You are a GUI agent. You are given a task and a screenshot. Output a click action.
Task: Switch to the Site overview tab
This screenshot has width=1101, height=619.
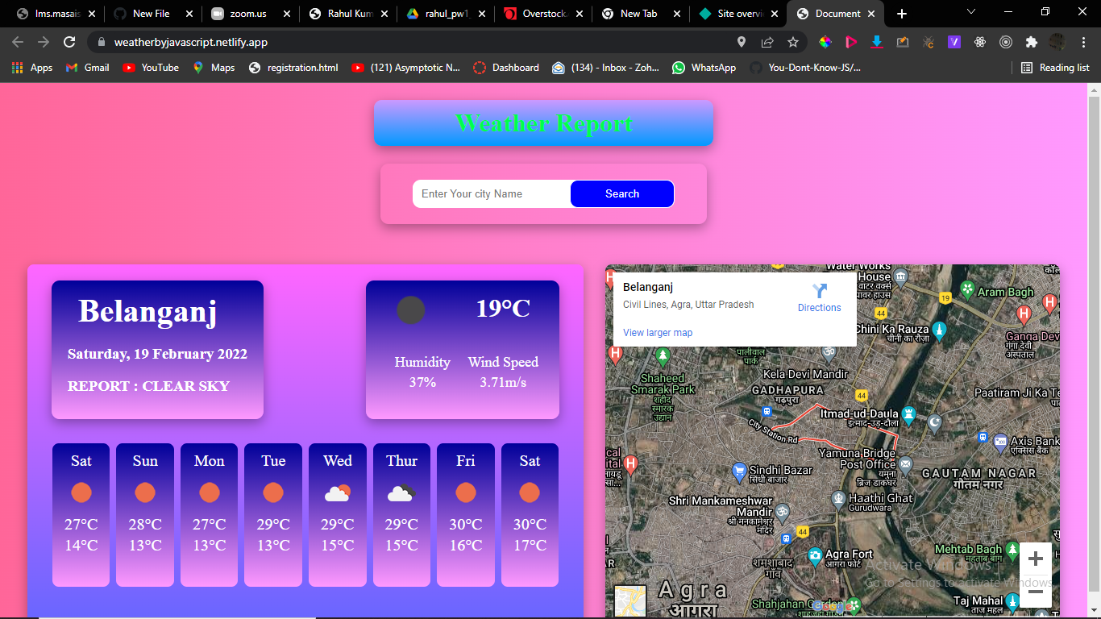(740, 13)
